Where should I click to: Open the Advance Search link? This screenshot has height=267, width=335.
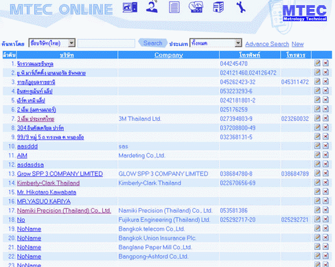point(267,44)
